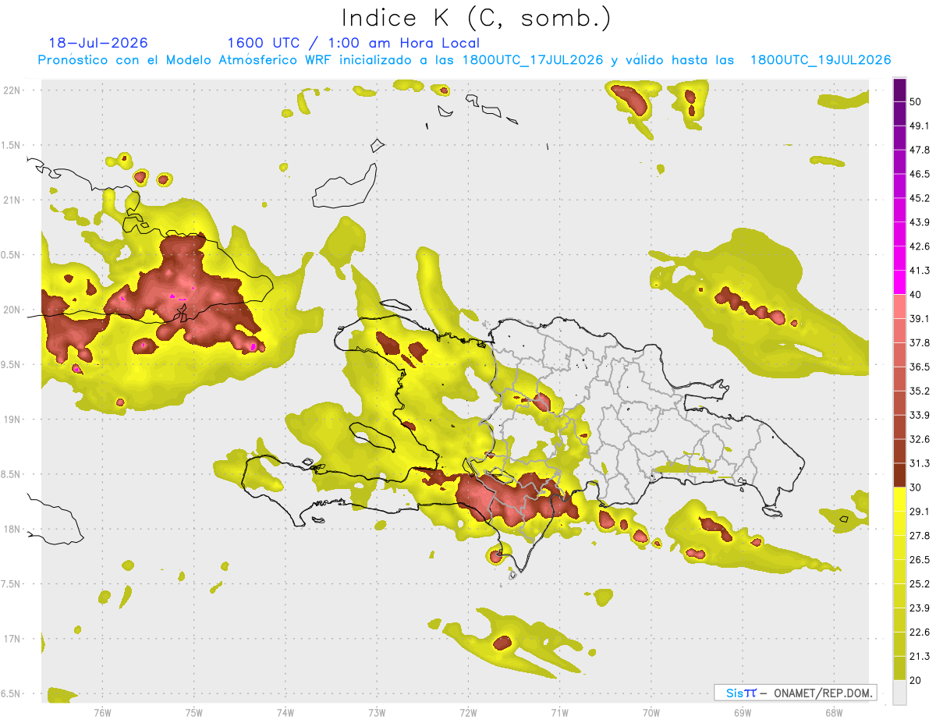Viewport: 936px width, 723px height.
Task: Click the colorbar value '22.6'
Action: (920, 633)
